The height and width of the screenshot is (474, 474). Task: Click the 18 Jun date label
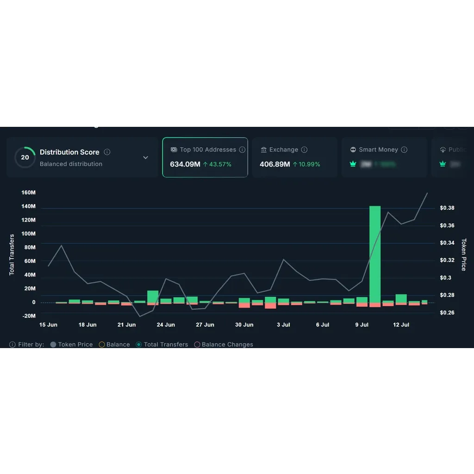point(87,324)
